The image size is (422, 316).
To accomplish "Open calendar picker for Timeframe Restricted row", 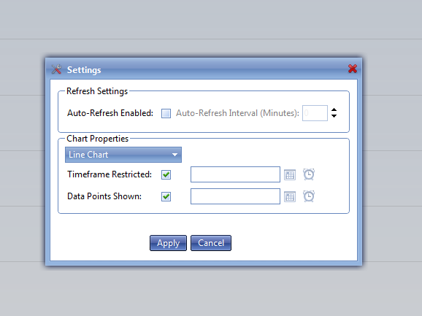I will [x=290, y=175].
